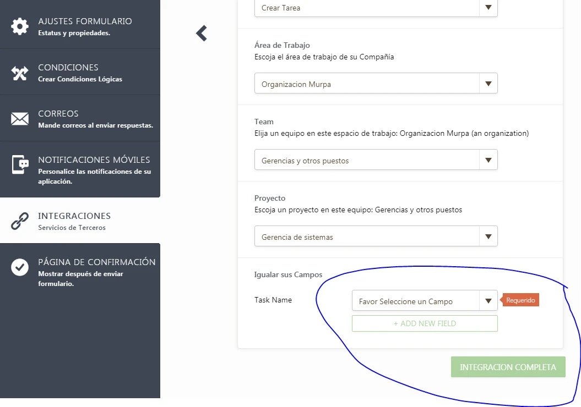Click the ADD NEW FIELD button
This screenshot has width=581, height=407.
(424, 323)
